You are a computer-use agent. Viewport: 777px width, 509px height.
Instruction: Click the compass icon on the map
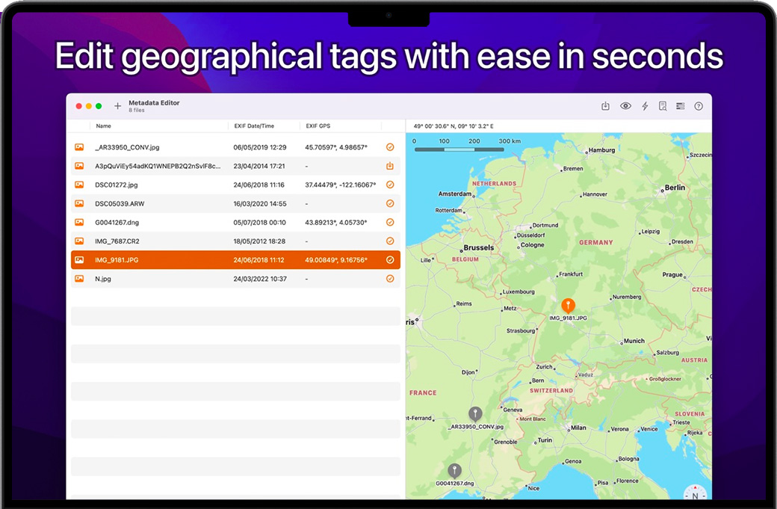pyautogui.click(x=695, y=493)
